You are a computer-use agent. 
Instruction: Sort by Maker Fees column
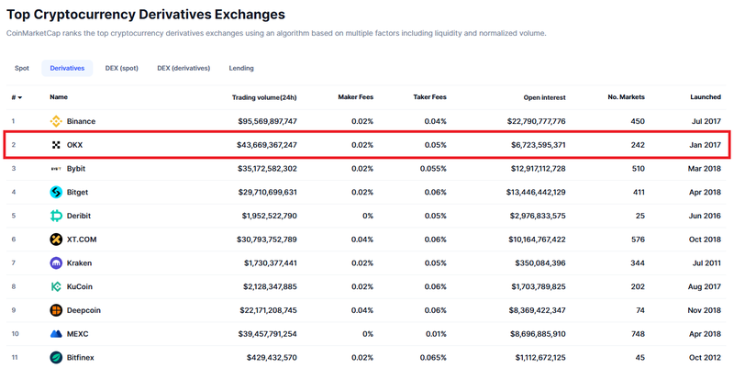356,97
